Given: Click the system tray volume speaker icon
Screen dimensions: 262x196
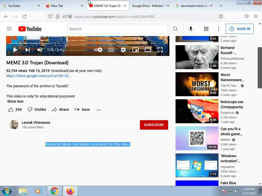Looking at the screenshot, I should (236, 191).
